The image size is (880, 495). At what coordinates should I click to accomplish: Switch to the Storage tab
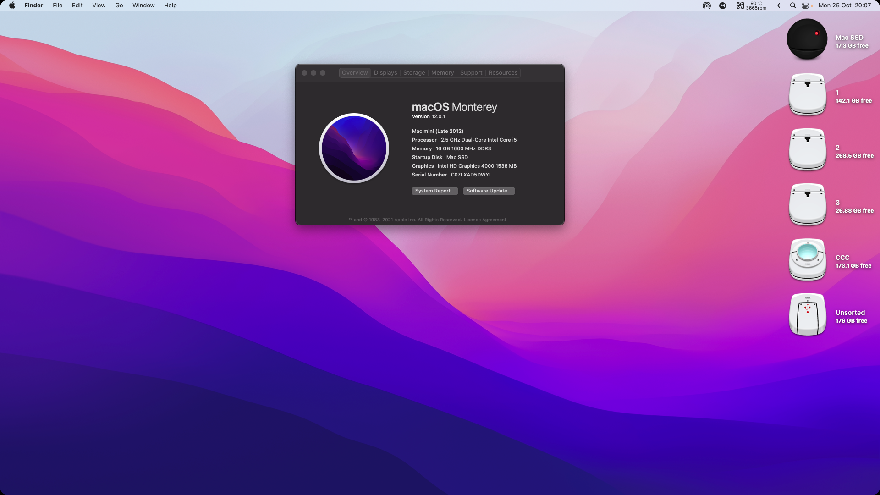pyautogui.click(x=414, y=73)
